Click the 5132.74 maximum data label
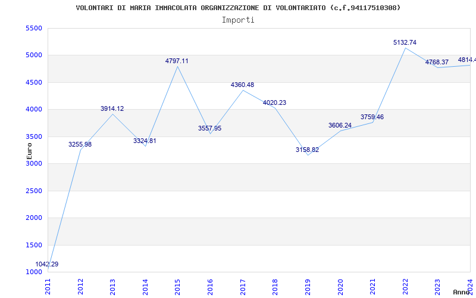 click(405, 42)
